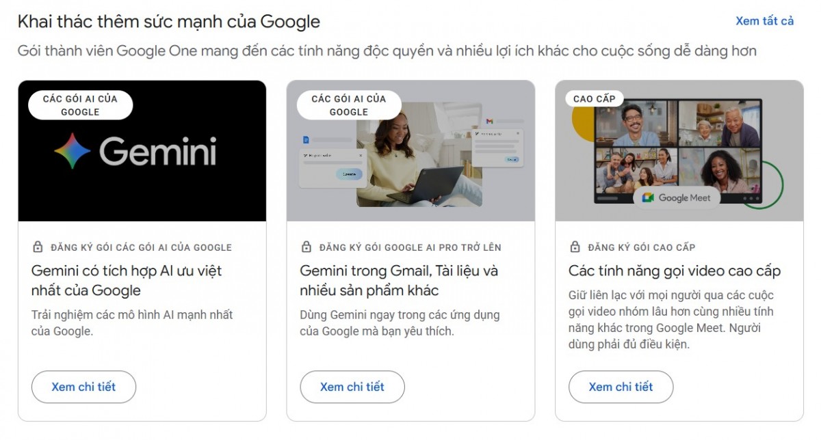Click the Google Docs icon in the middle card
The image size is (821, 440).
click(x=306, y=139)
